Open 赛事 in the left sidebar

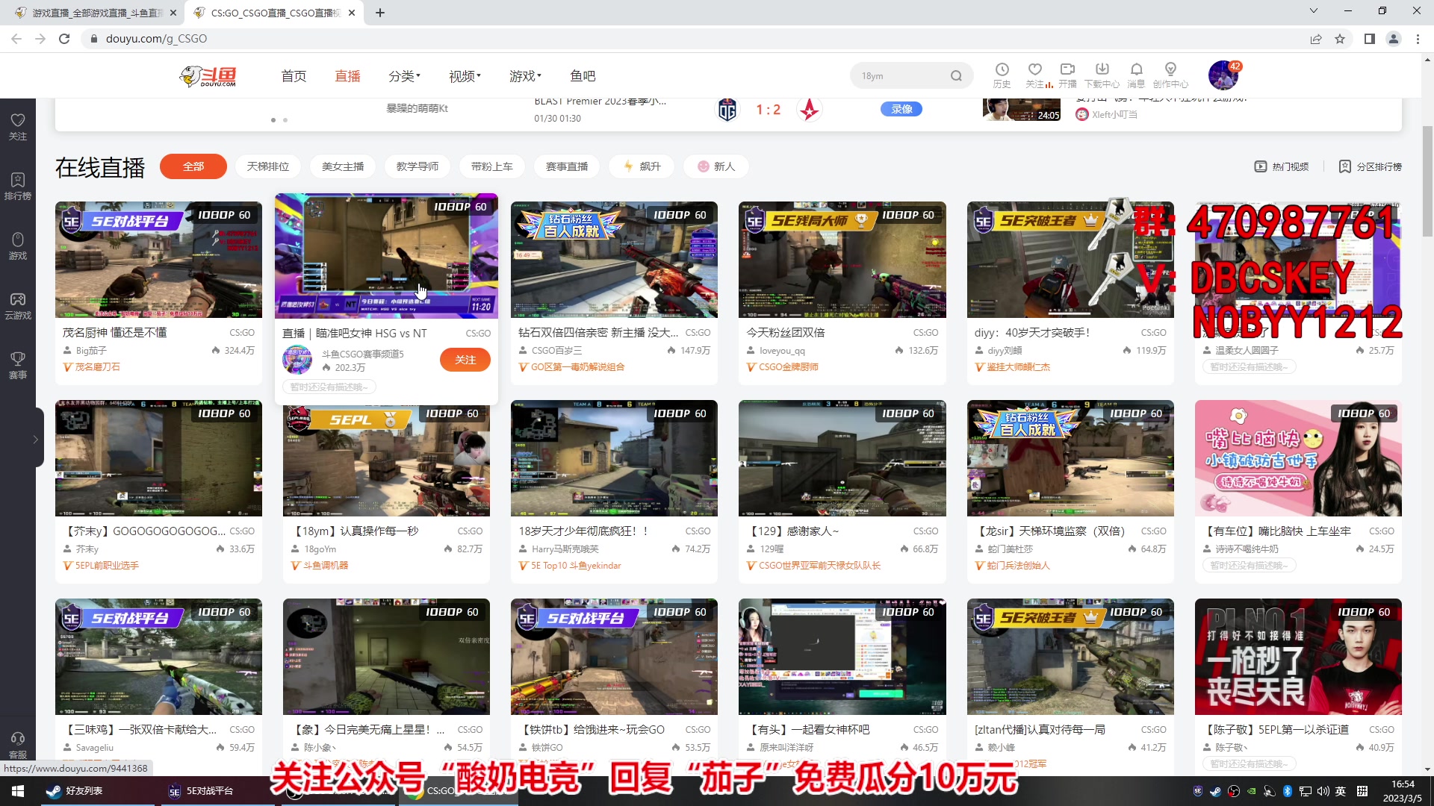point(18,366)
